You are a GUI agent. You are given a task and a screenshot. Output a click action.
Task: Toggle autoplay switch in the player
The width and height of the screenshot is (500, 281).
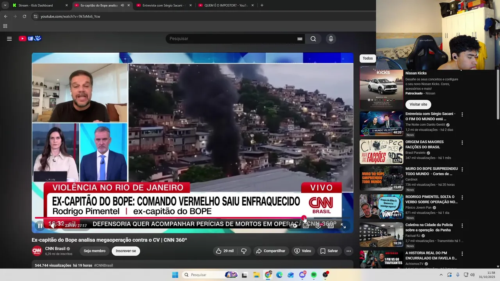[x=295, y=226]
